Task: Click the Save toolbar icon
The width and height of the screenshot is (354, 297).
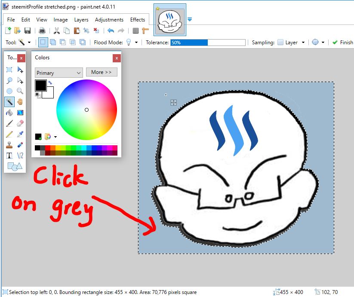Action: pos(28,31)
